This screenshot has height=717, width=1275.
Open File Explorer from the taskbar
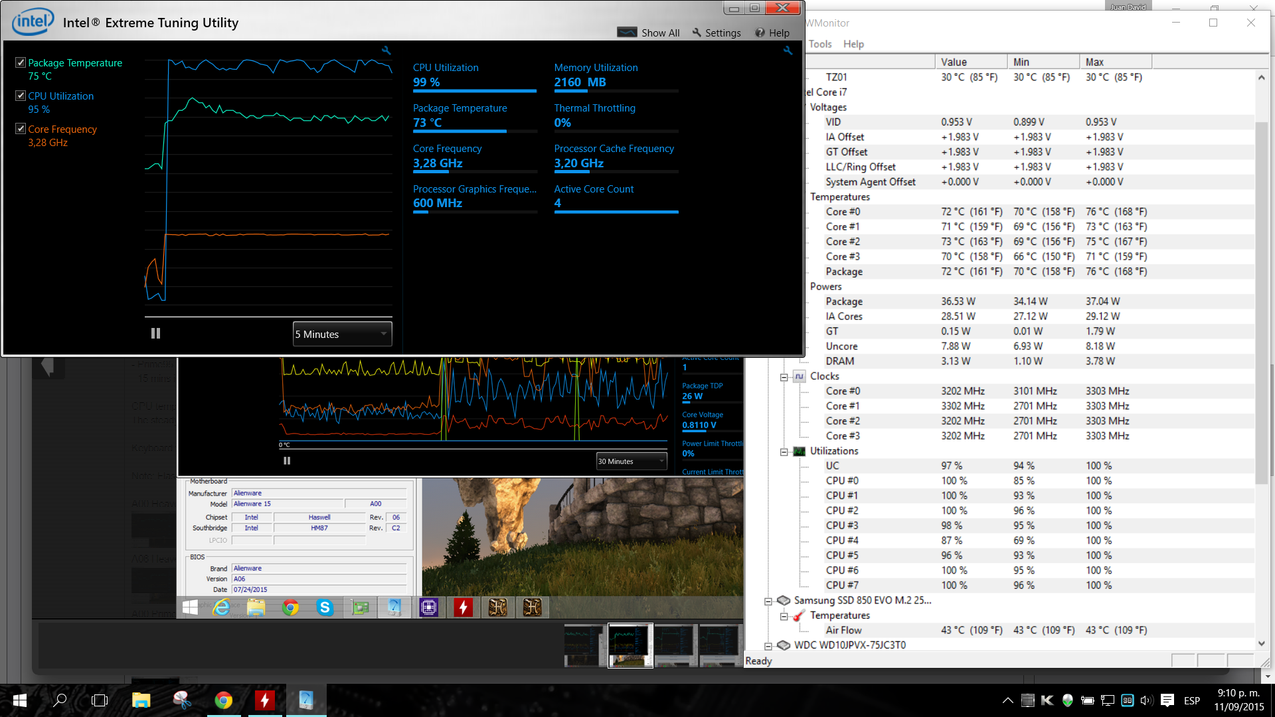(141, 700)
